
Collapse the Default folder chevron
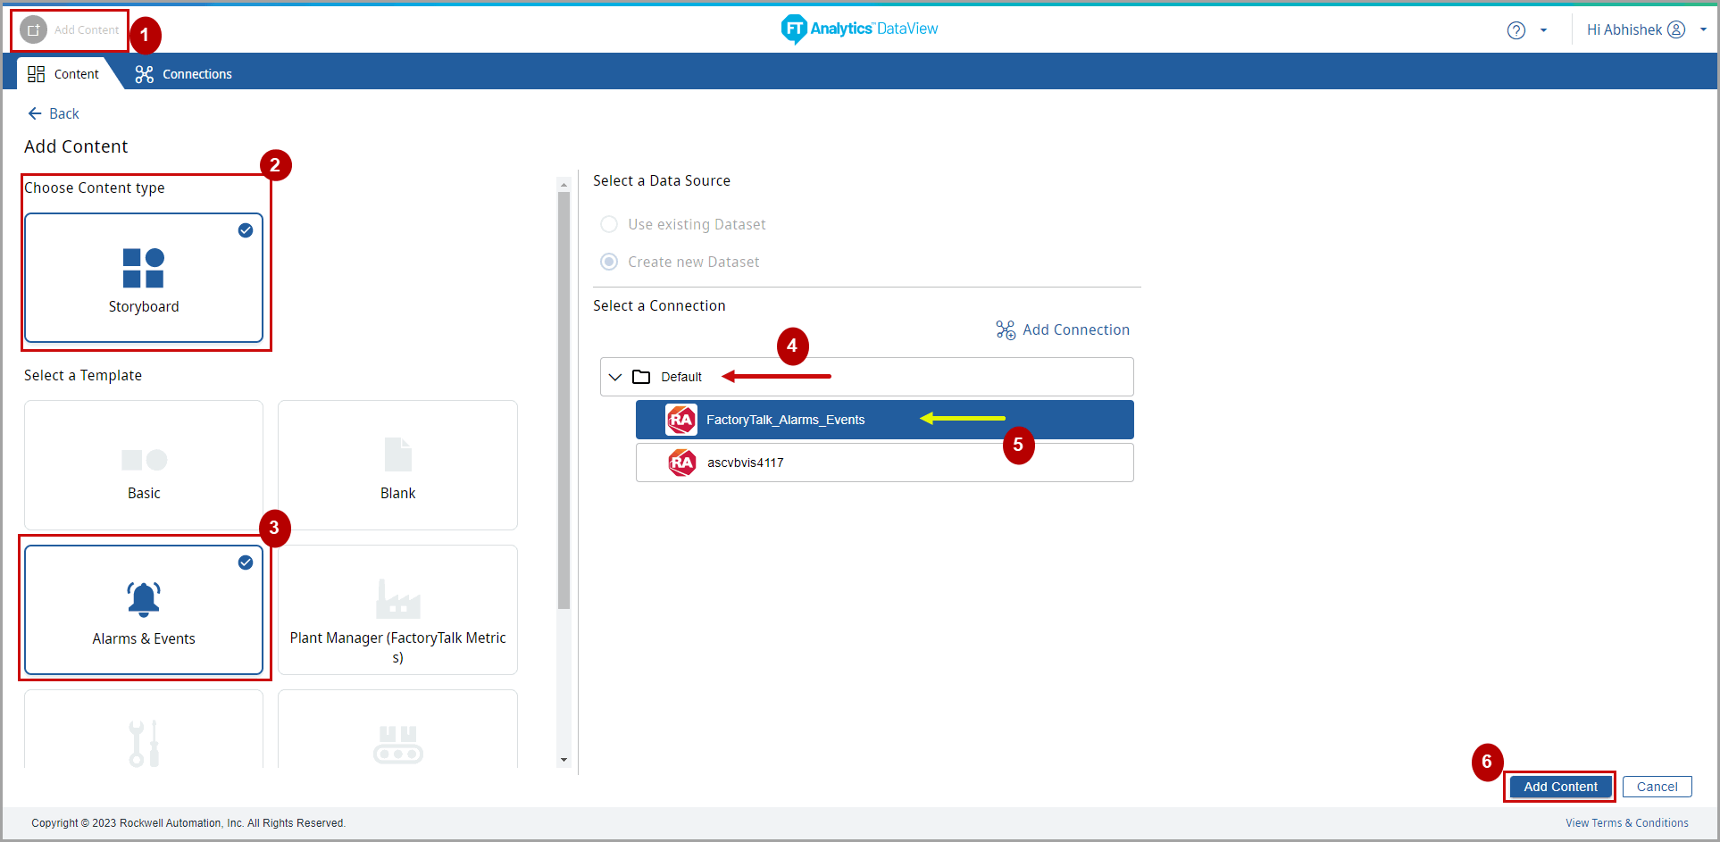point(615,377)
